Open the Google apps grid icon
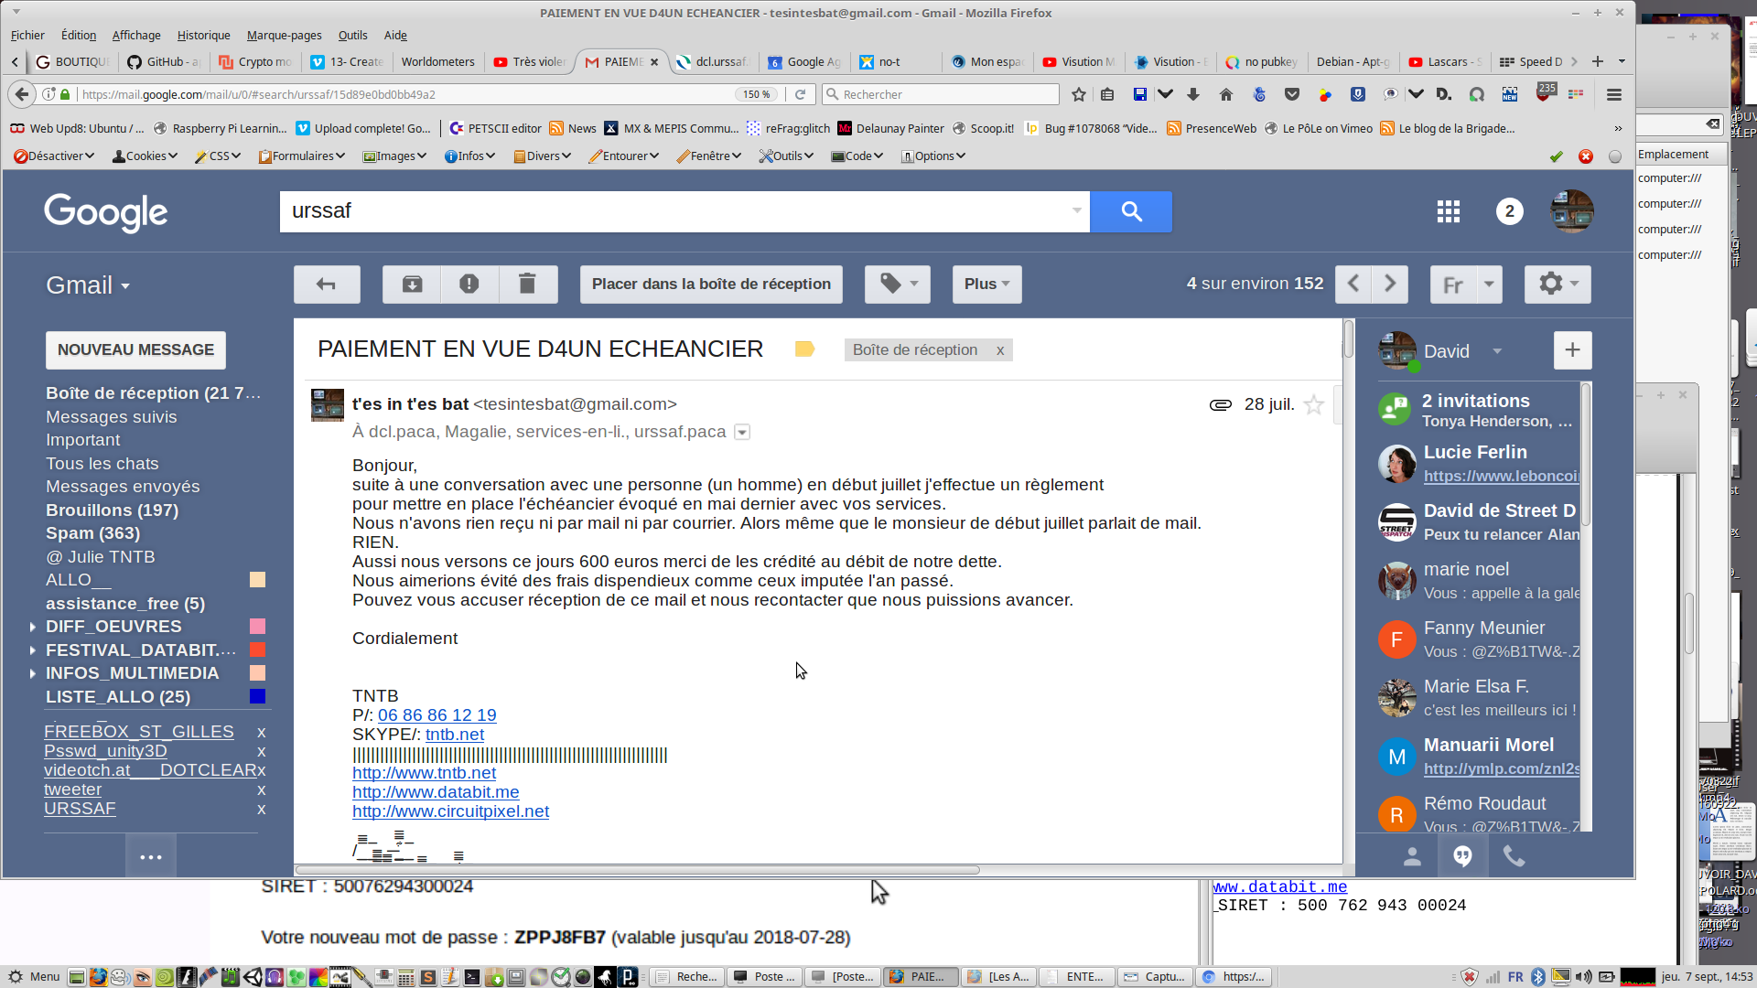 (x=1448, y=212)
